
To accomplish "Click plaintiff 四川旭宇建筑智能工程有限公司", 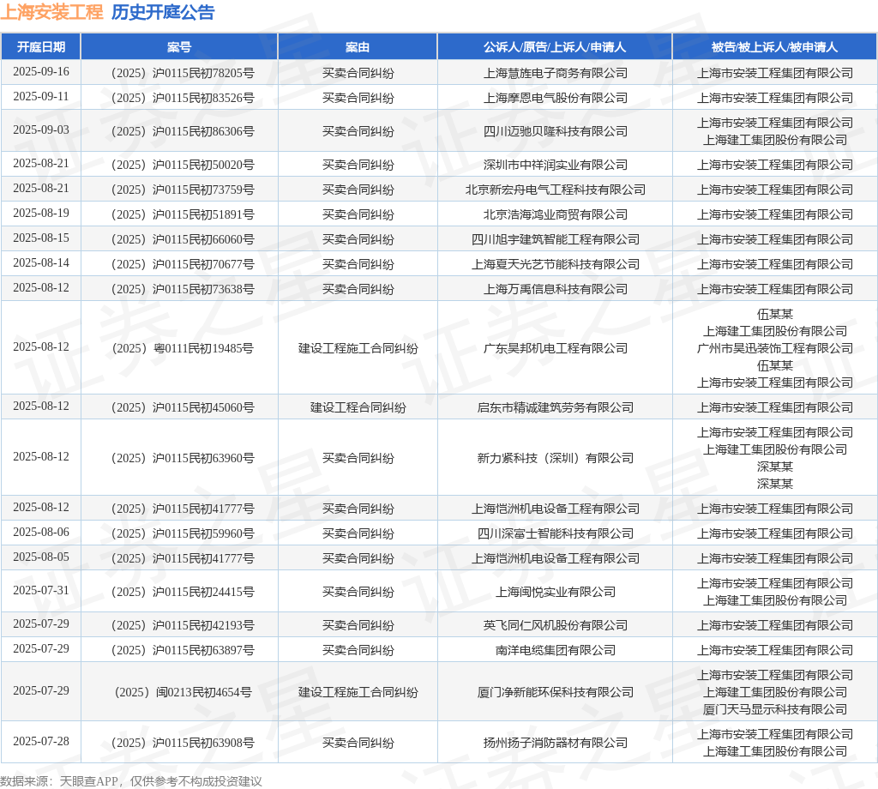I will (x=555, y=239).
